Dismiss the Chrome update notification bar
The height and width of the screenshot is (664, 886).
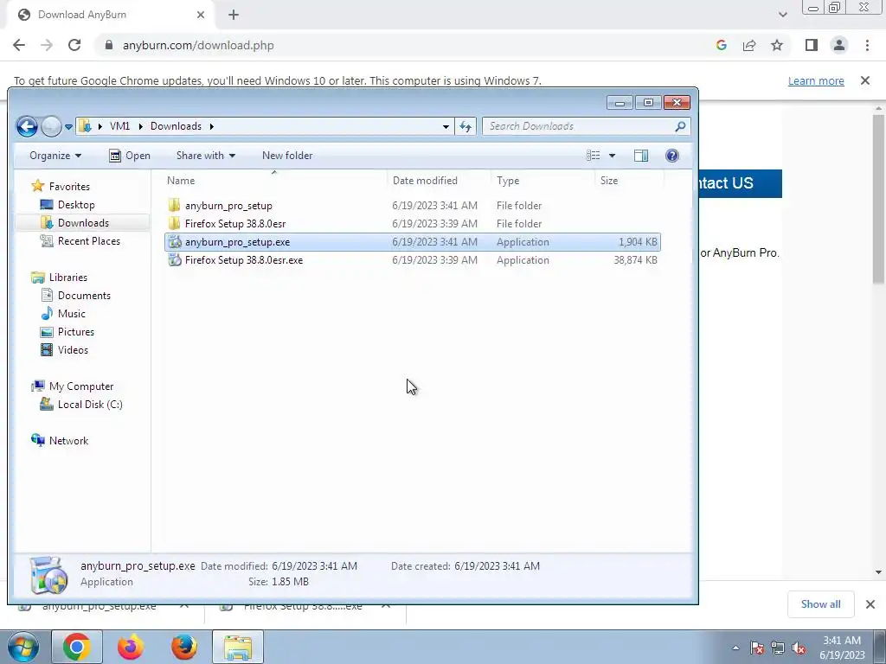[865, 80]
